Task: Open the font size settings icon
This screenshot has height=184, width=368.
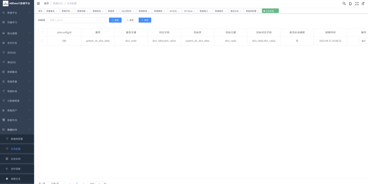Action: click(x=363, y=3)
